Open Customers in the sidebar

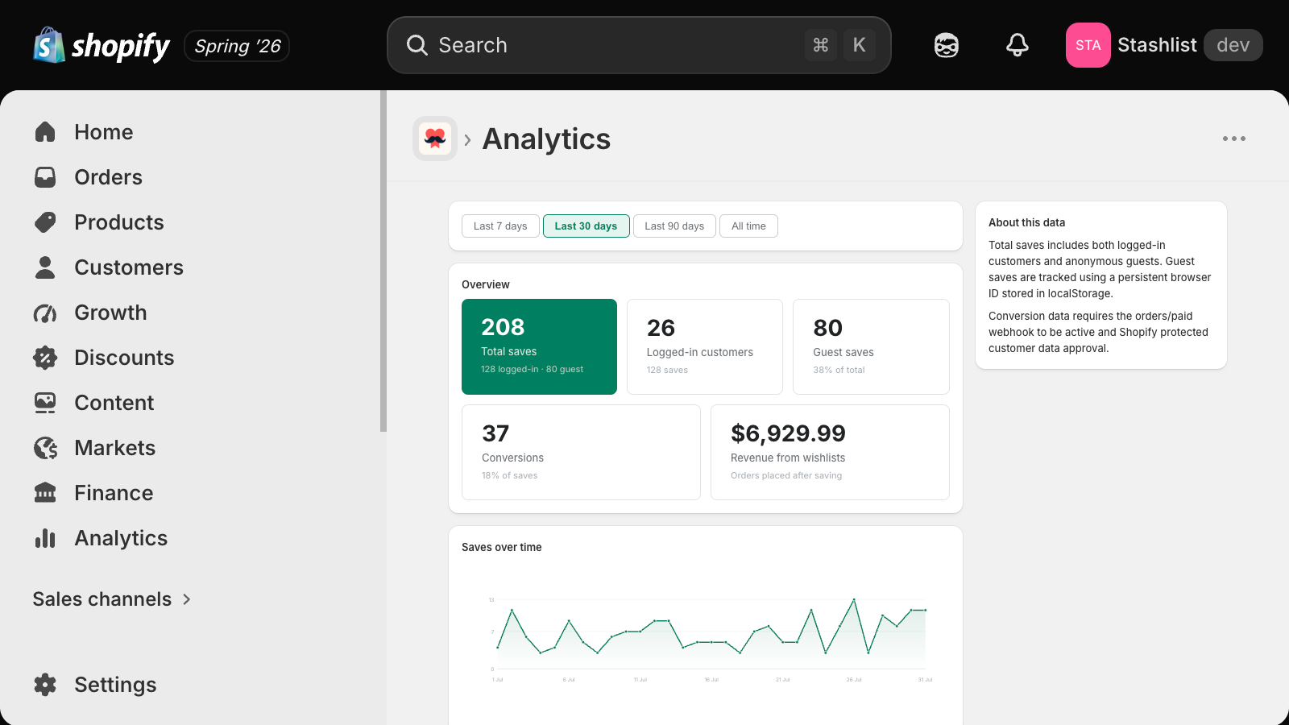pos(129,267)
